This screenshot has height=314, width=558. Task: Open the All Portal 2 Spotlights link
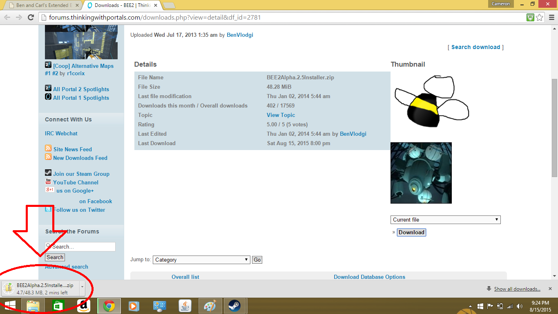[x=81, y=89]
